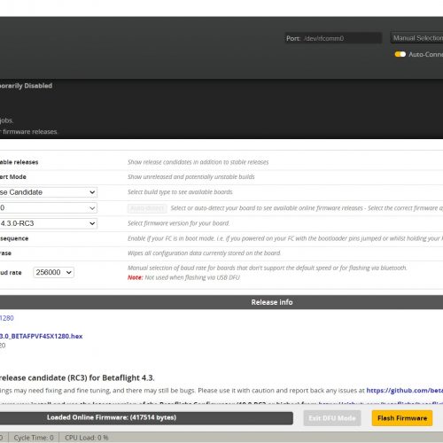443x443 pixels.
Task: Click the Flash Firmware button
Action: 402,418
